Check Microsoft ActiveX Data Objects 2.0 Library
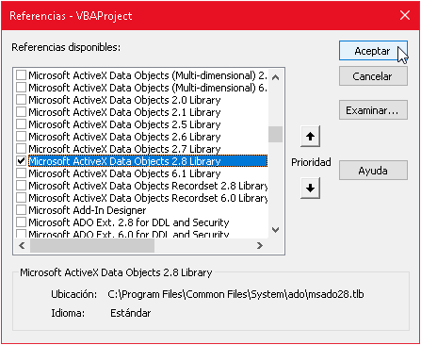The height and width of the screenshot is (345, 421). pos(21,100)
